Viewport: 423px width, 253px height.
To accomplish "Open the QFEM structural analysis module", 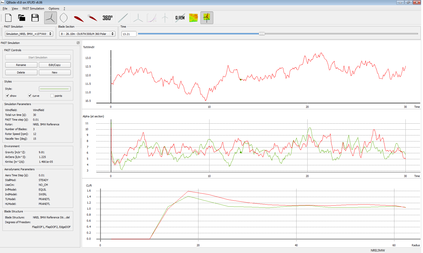I will tap(180, 18).
